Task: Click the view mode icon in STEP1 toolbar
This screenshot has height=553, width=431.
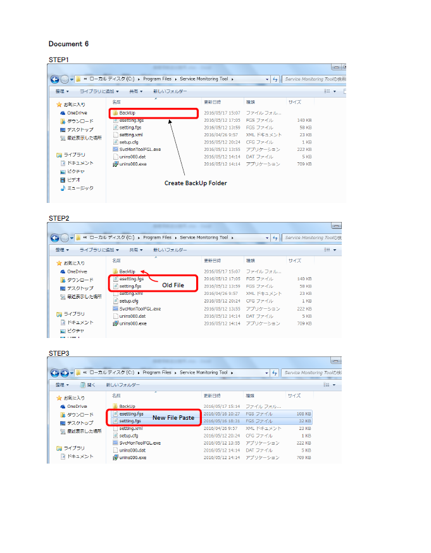Action: (x=327, y=91)
